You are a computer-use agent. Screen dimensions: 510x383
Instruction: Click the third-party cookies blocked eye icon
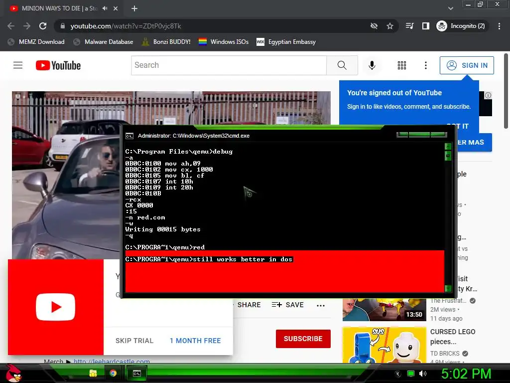374,26
